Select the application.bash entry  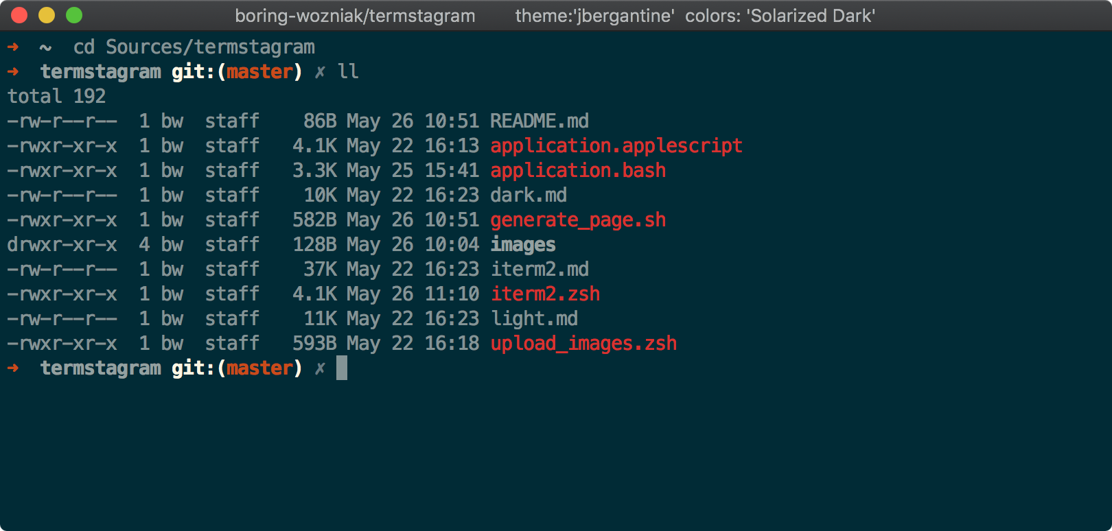(578, 171)
